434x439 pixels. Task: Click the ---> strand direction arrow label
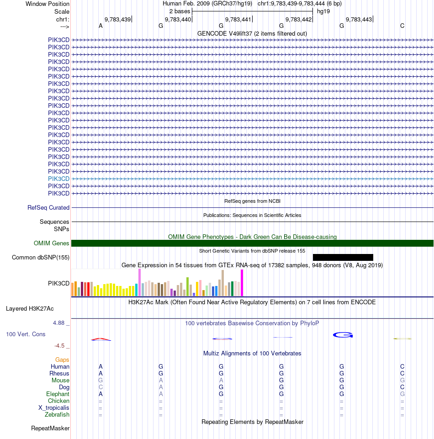point(65,26)
